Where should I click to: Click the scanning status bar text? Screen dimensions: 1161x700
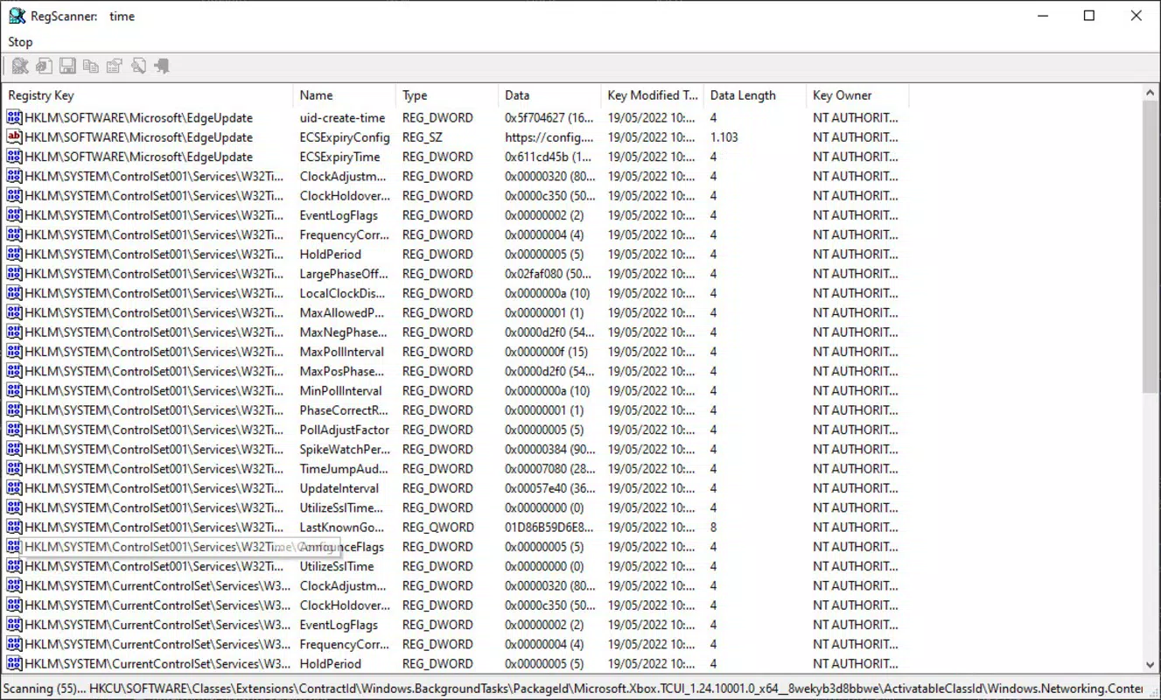click(x=572, y=689)
